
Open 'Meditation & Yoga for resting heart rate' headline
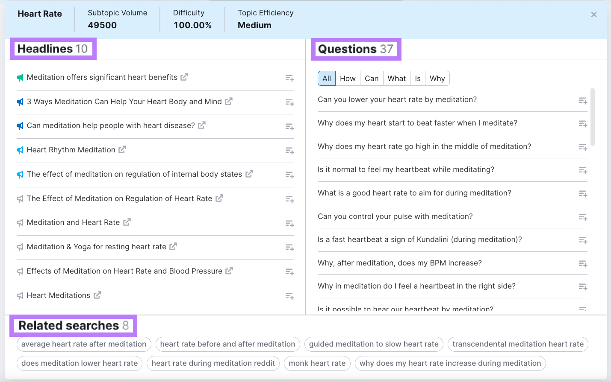[x=96, y=247]
